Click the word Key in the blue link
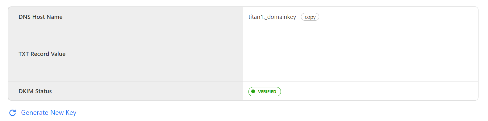 coord(71,113)
